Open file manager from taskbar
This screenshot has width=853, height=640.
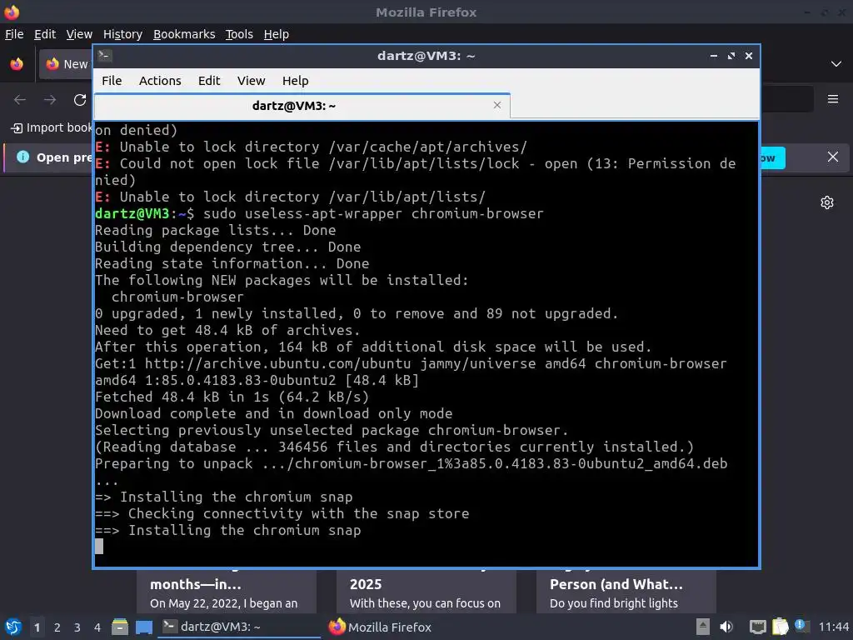pyautogui.click(x=120, y=627)
